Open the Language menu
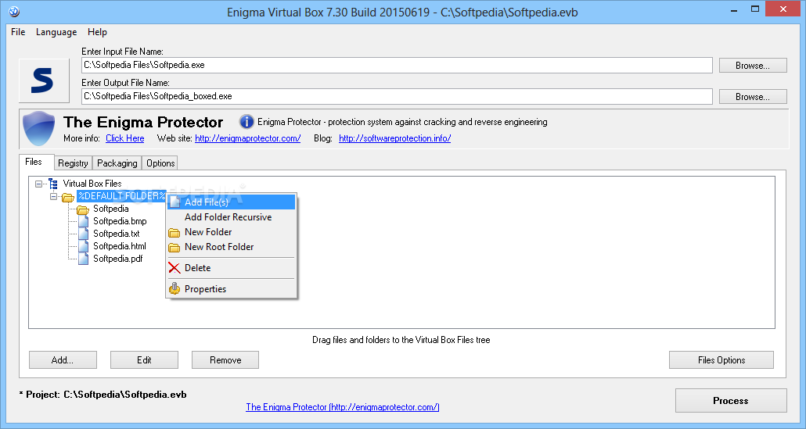Screen dimensions: 806x429 point(56,32)
